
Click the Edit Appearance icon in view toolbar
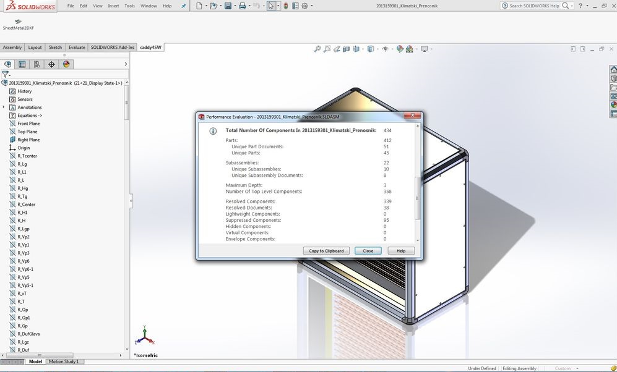pos(400,49)
